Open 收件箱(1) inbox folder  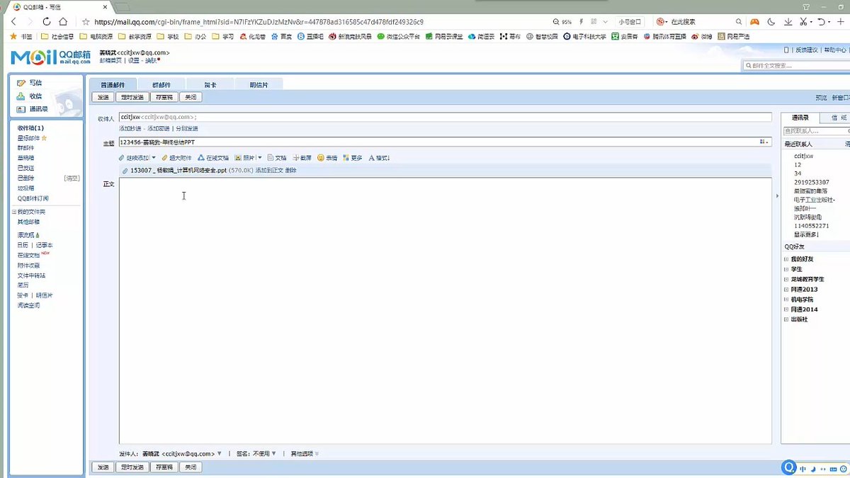pyautogui.click(x=30, y=128)
